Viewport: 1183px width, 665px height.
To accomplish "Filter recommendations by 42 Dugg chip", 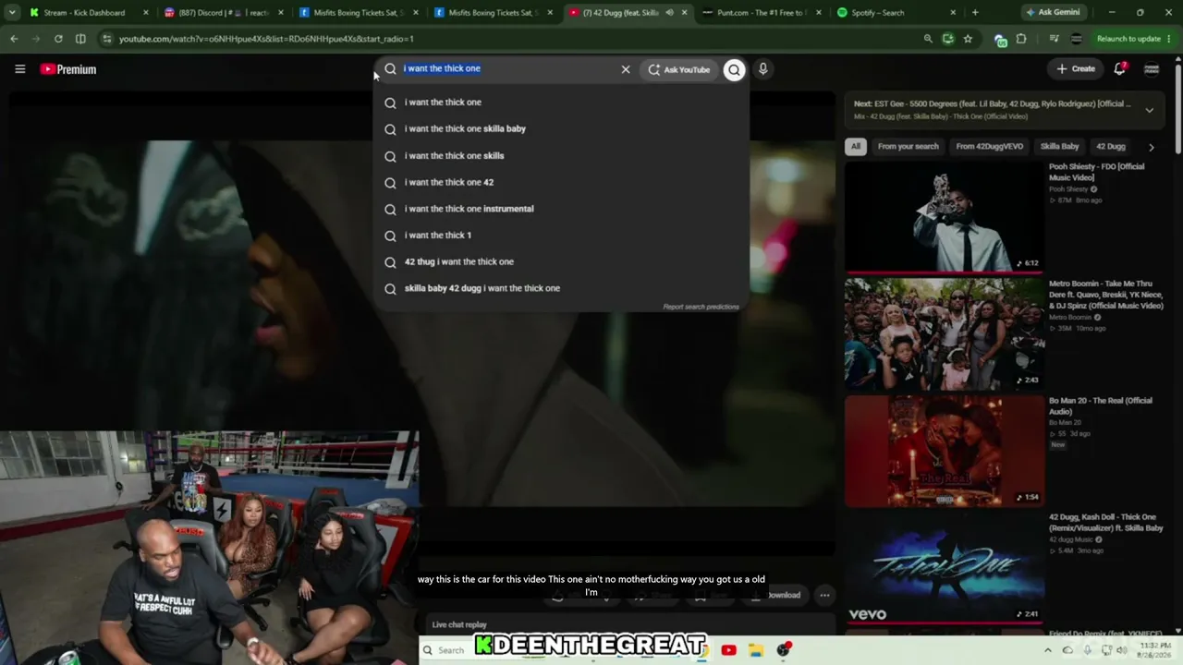I will point(1110,146).
